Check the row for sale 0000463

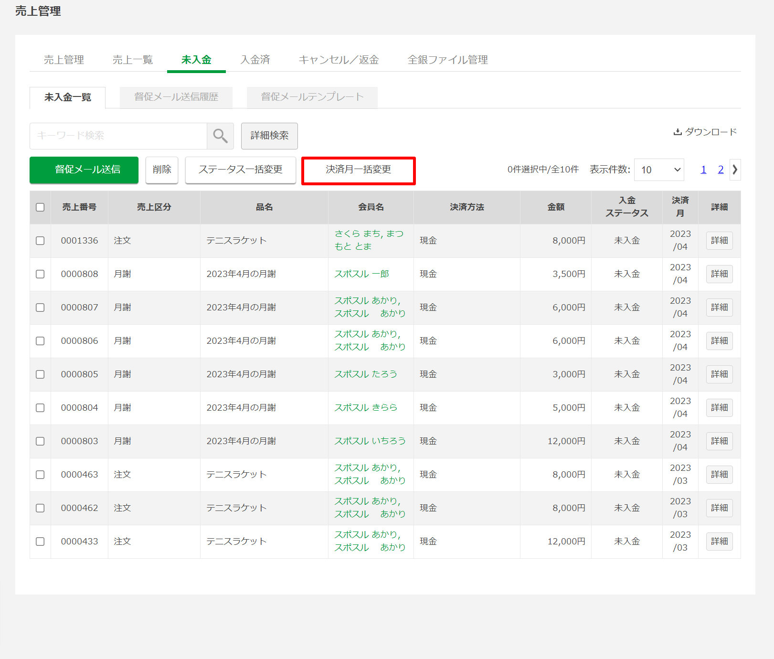40,475
